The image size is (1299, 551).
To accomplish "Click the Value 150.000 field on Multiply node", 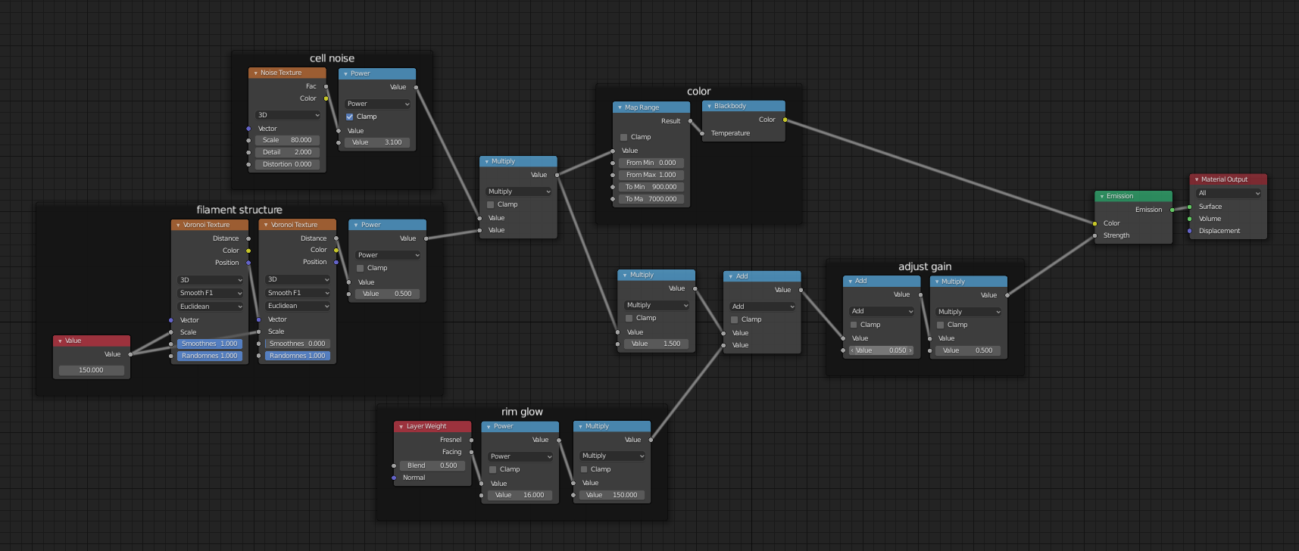I will click(611, 495).
